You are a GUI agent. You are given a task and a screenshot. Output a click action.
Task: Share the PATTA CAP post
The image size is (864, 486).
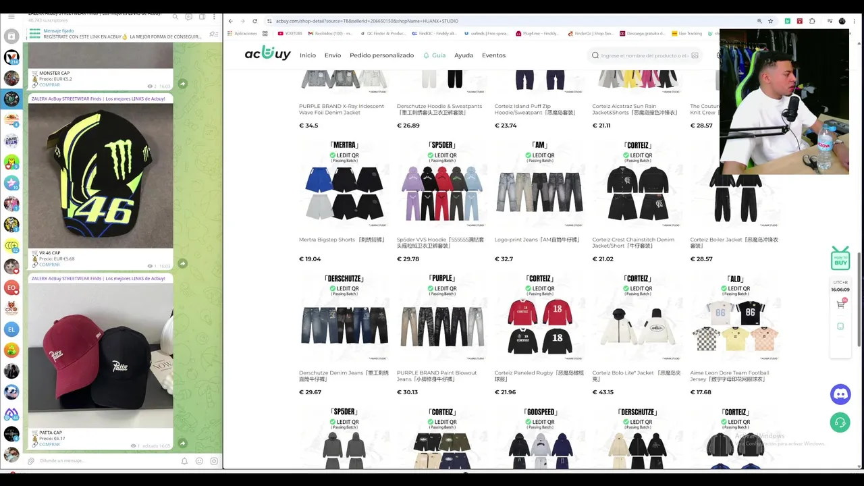[x=182, y=443]
